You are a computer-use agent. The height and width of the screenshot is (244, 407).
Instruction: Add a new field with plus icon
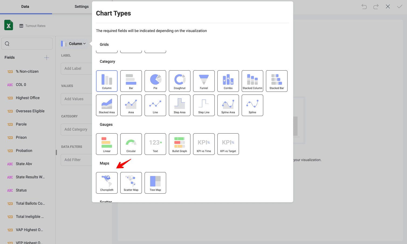tap(47, 58)
